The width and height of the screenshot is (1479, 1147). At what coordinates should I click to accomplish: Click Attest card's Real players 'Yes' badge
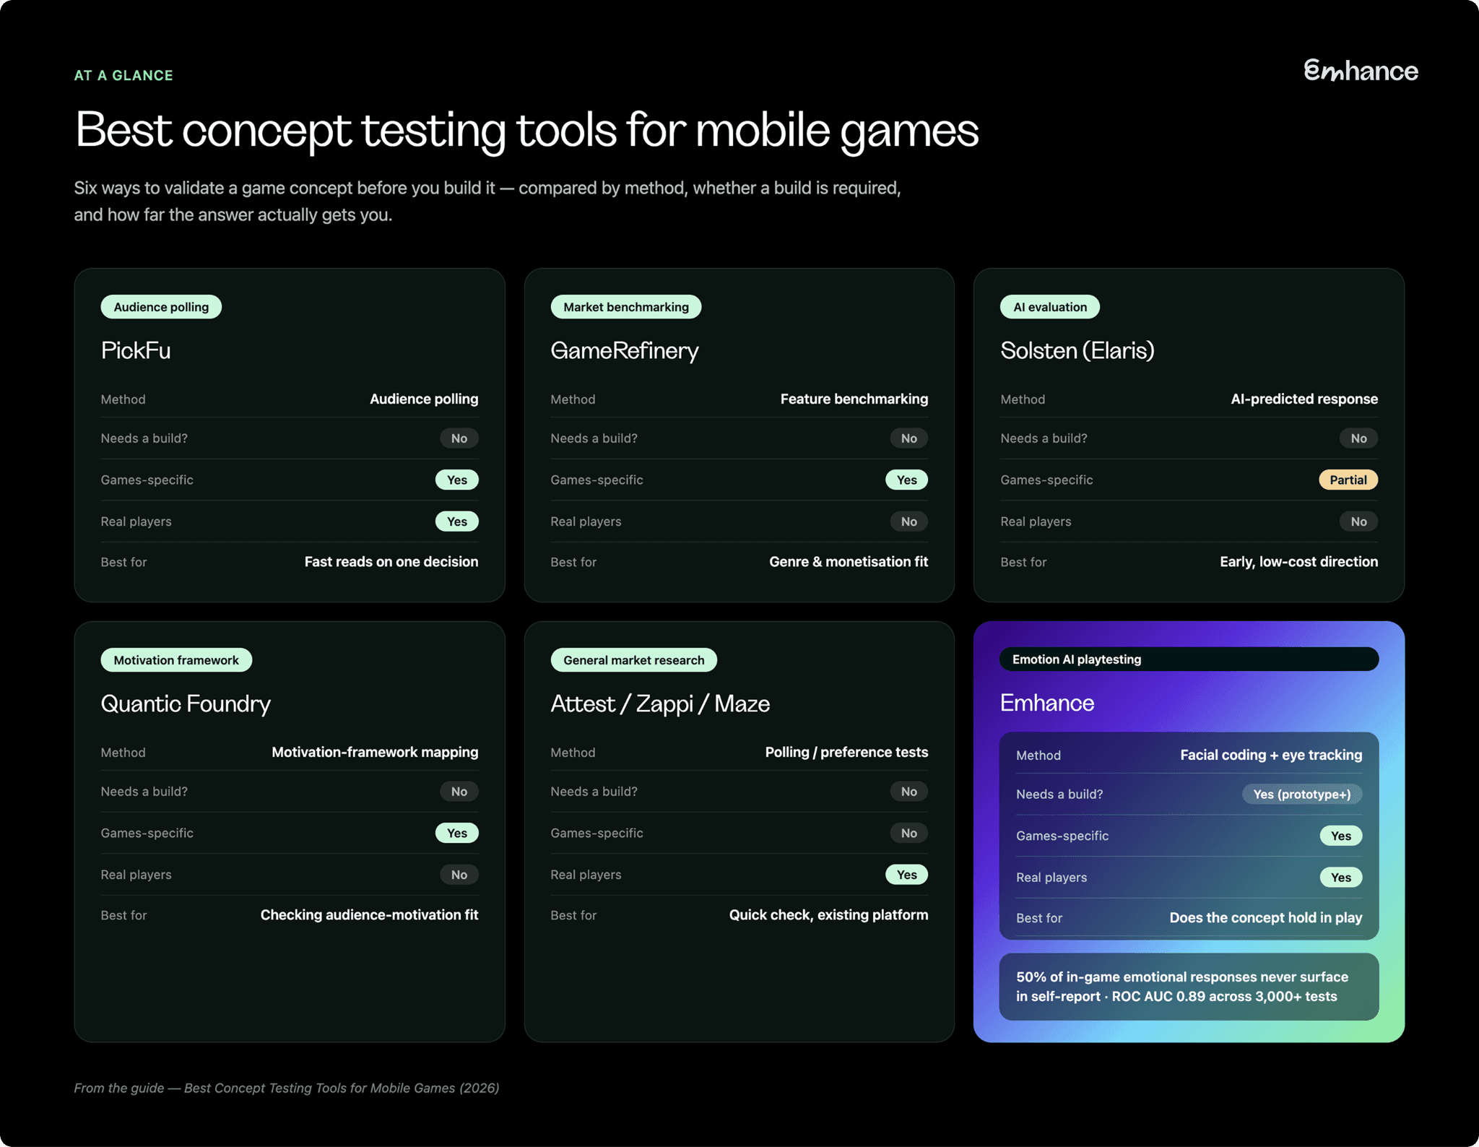coord(907,875)
